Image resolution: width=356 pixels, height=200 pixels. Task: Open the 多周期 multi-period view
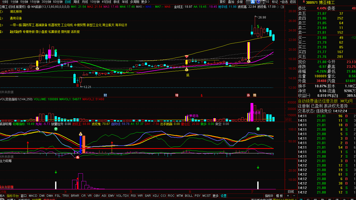pyautogui.click(x=135, y=2)
